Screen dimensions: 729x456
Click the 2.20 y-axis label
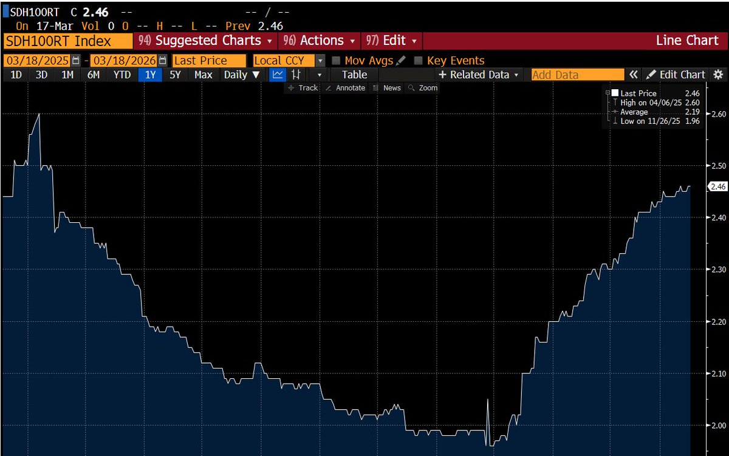pyautogui.click(x=719, y=321)
